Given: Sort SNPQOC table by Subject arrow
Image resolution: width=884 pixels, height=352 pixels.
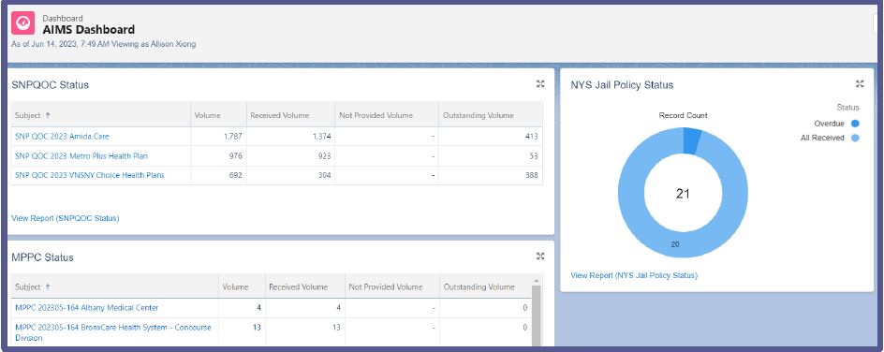Looking at the screenshot, I should [48, 115].
